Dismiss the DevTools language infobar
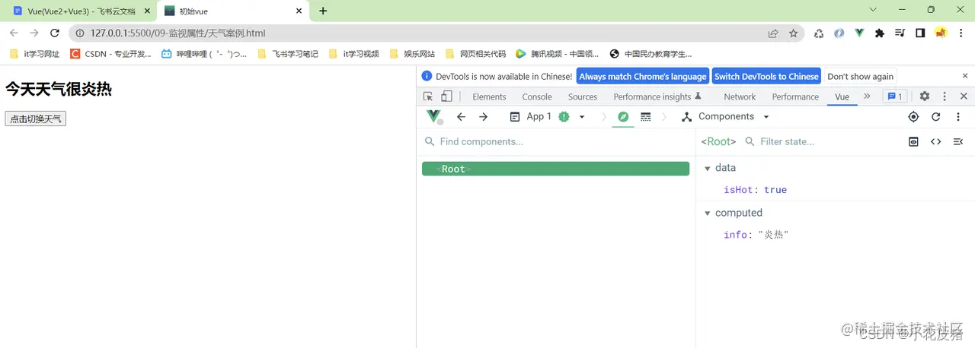The width and height of the screenshot is (975, 348). (965, 76)
